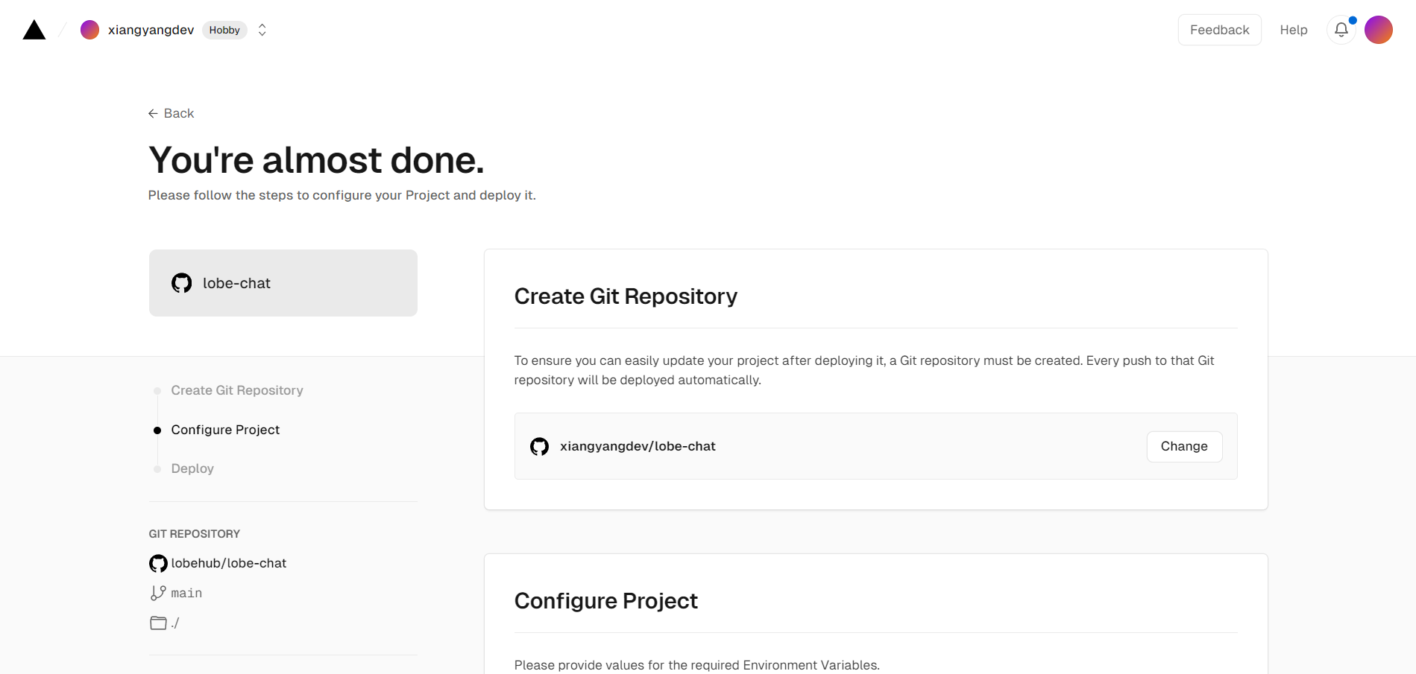Click the Create Git Repository heading
Screen dimensions: 1416x674
626,296
